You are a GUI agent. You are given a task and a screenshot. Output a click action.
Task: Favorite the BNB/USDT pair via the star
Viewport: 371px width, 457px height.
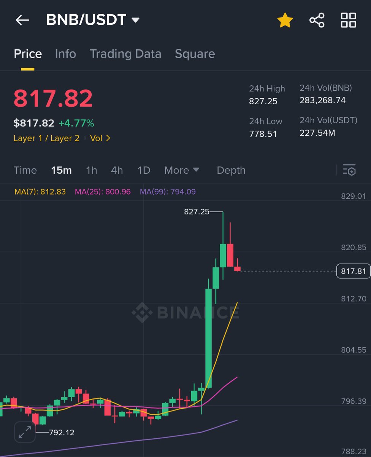click(x=285, y=21)
